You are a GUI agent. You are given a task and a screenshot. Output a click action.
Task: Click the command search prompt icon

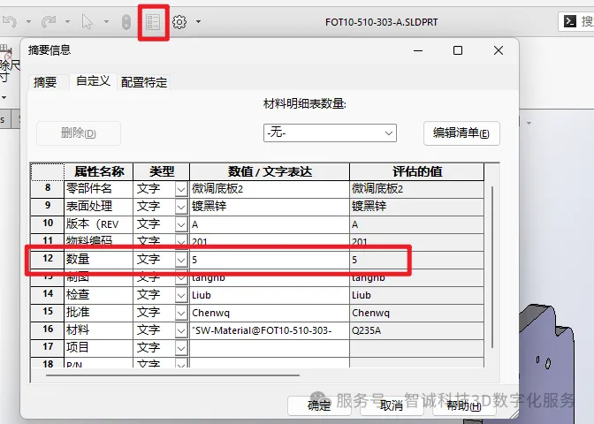point(570,21)
